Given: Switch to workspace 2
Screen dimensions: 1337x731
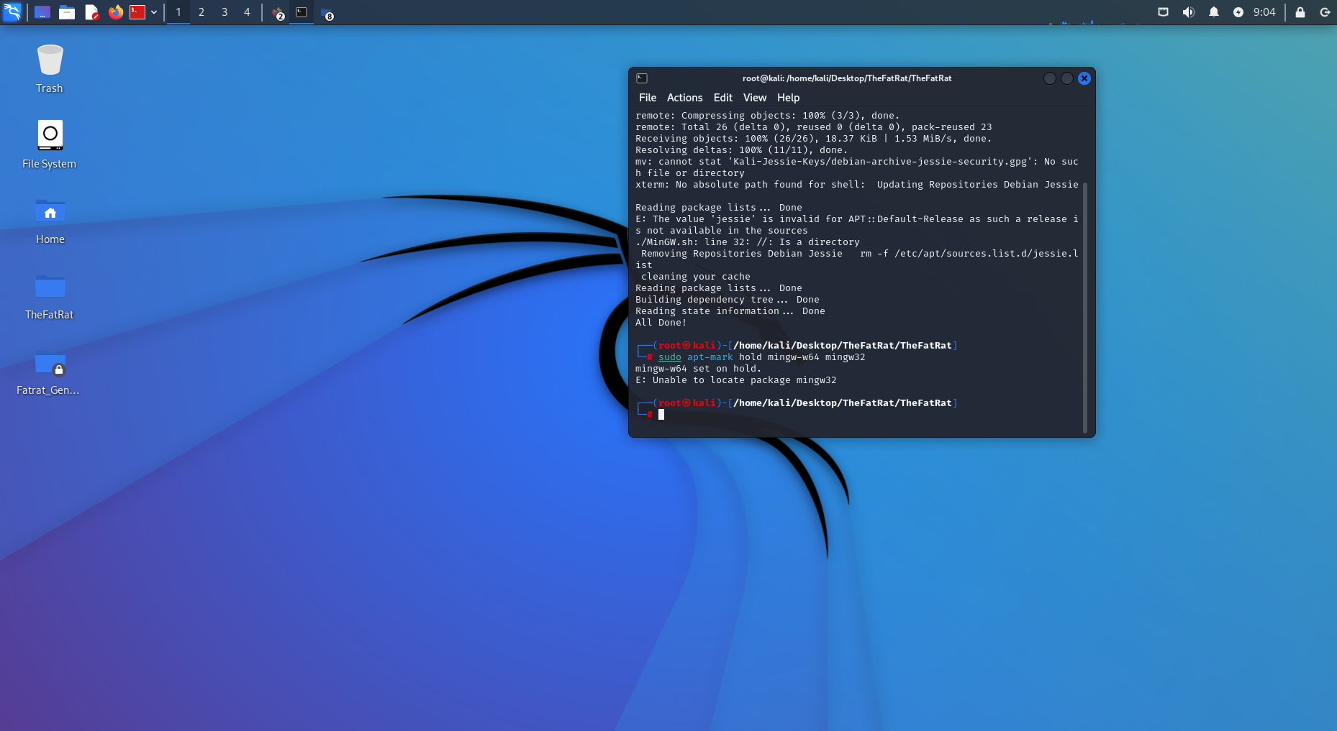Looking at the screenshot, I should coord(201,12).
